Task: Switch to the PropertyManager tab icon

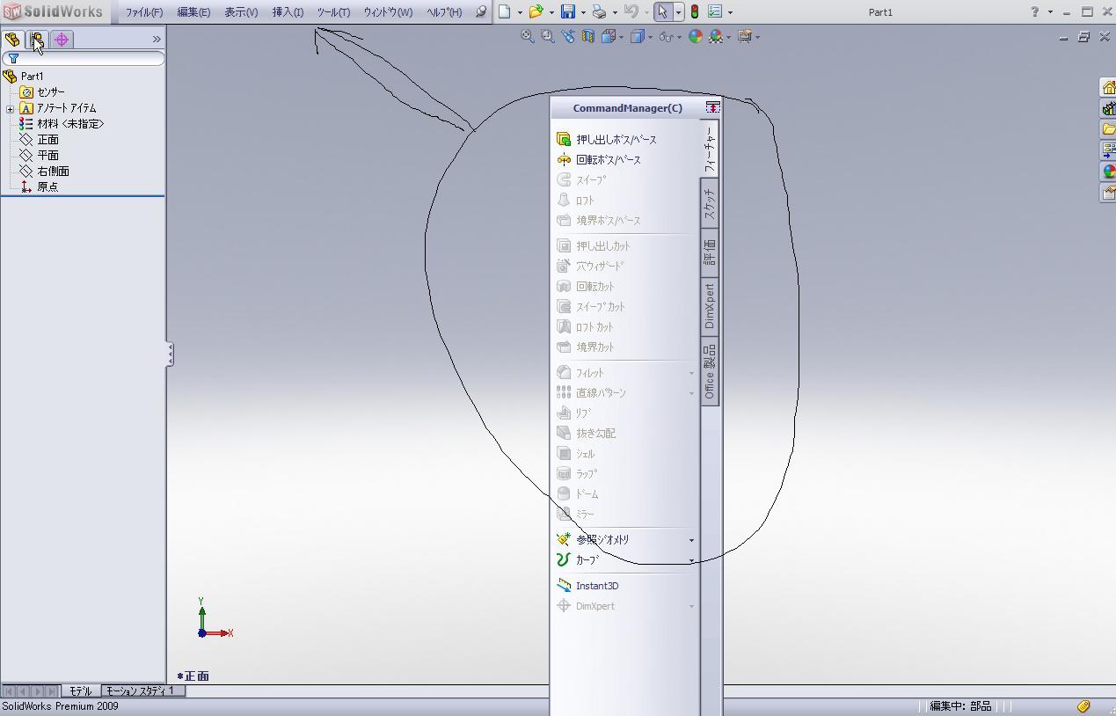Action: point(37,40)
